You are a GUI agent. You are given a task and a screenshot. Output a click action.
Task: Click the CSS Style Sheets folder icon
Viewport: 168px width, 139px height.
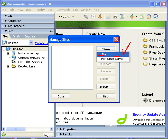coord(145,40)
